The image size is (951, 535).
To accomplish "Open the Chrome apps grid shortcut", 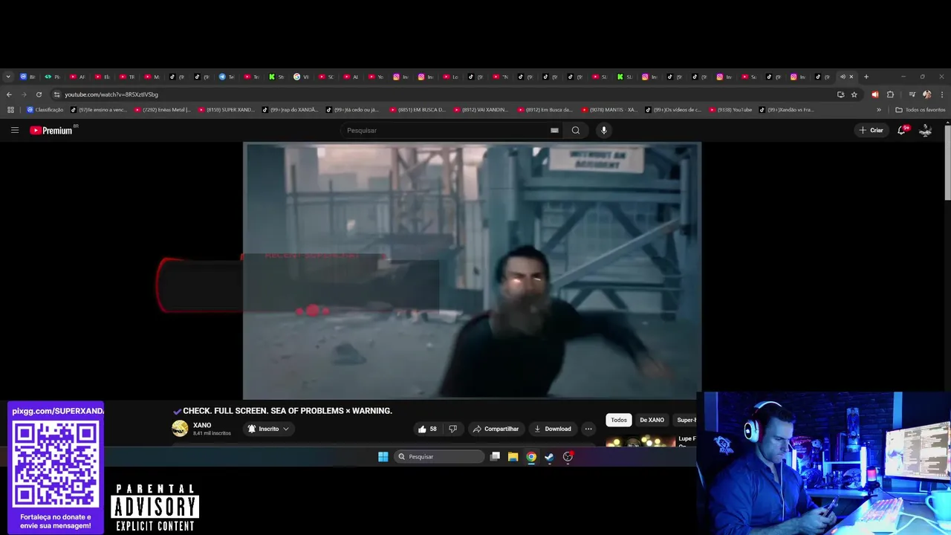I will 10,110.
